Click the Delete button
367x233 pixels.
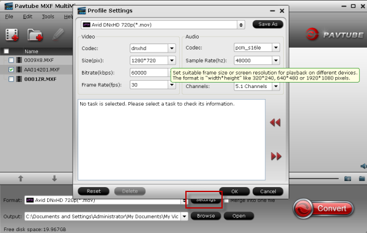[x=130, y=191]
